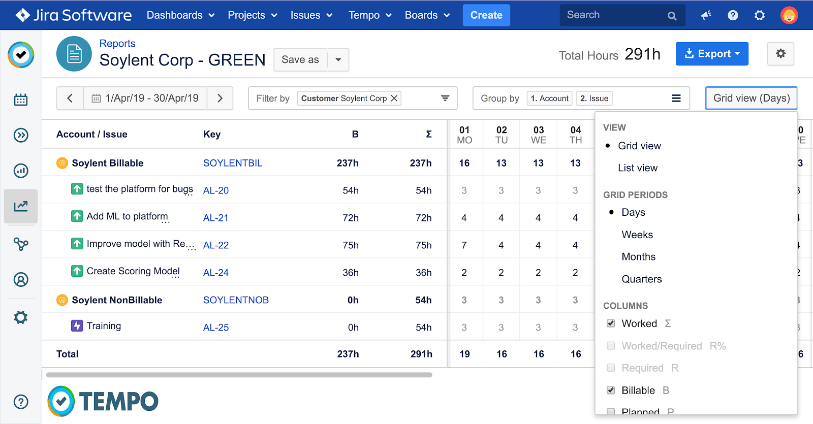Open the Jira help icon in header

[x=733, y=15]
